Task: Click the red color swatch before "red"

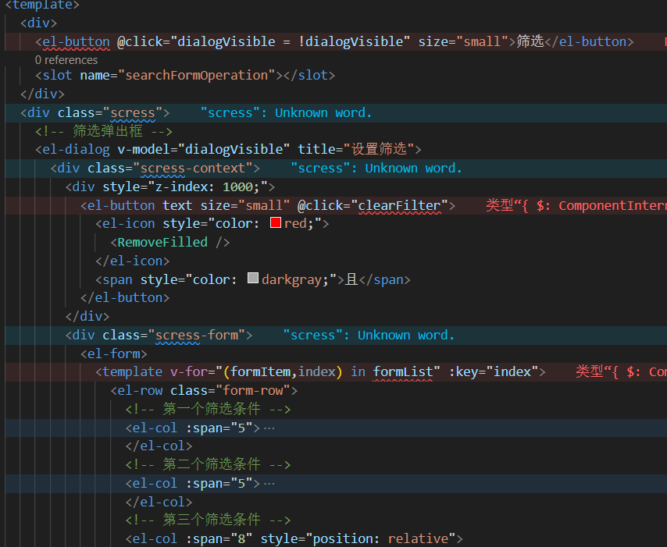Action: (275, 222)
